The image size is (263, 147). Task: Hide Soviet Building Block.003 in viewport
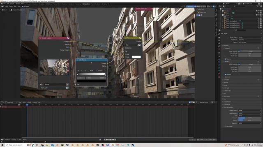click(x=258, y=27)
